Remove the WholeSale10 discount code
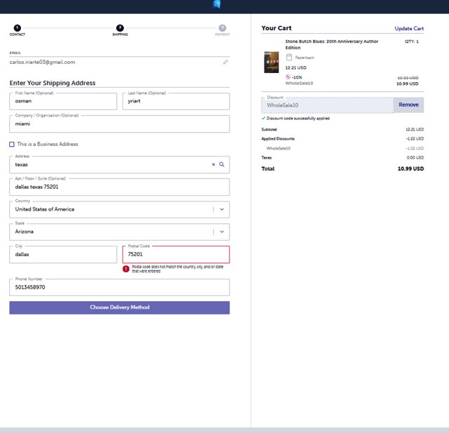This screenshot has height=433, width=449. point(408,105)
